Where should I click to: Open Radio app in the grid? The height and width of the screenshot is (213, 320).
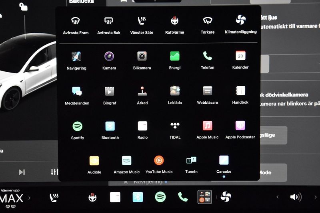(x=142, y=130)
